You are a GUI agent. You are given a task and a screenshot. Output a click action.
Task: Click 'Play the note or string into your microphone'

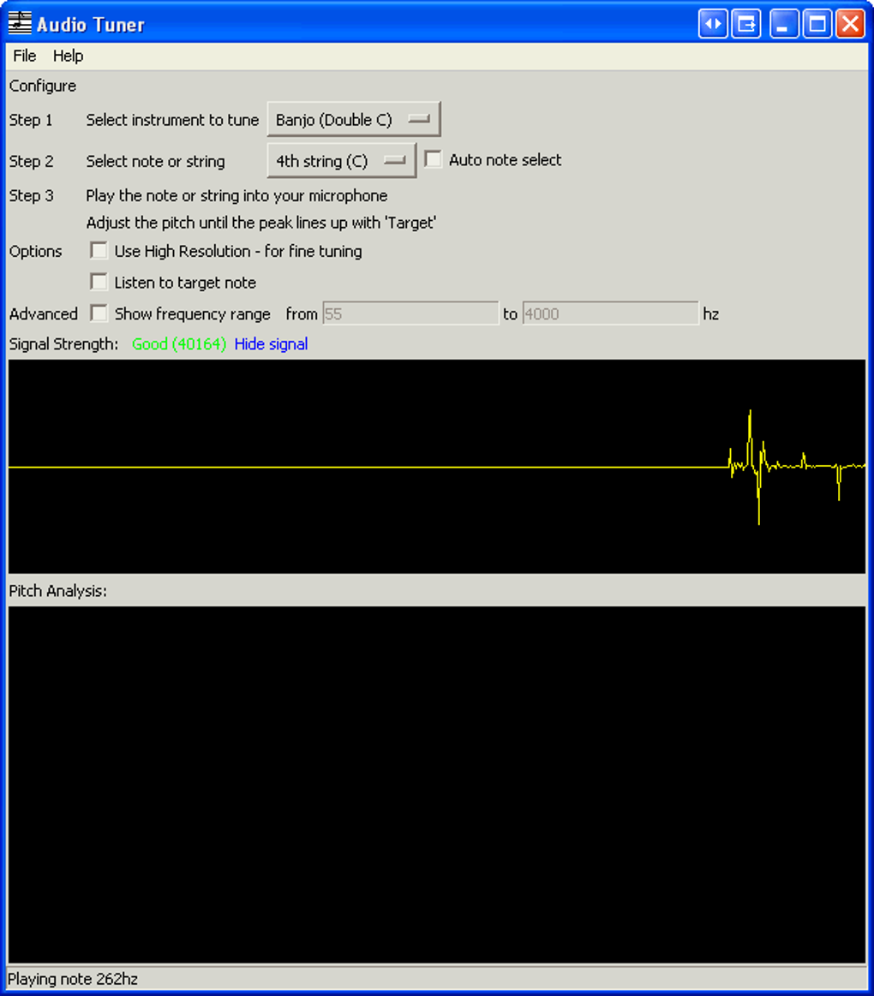(x=236, y=195)
